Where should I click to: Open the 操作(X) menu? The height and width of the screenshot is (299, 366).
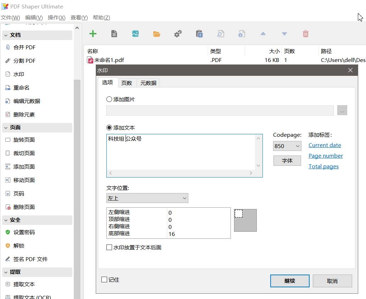click(56, 17)
